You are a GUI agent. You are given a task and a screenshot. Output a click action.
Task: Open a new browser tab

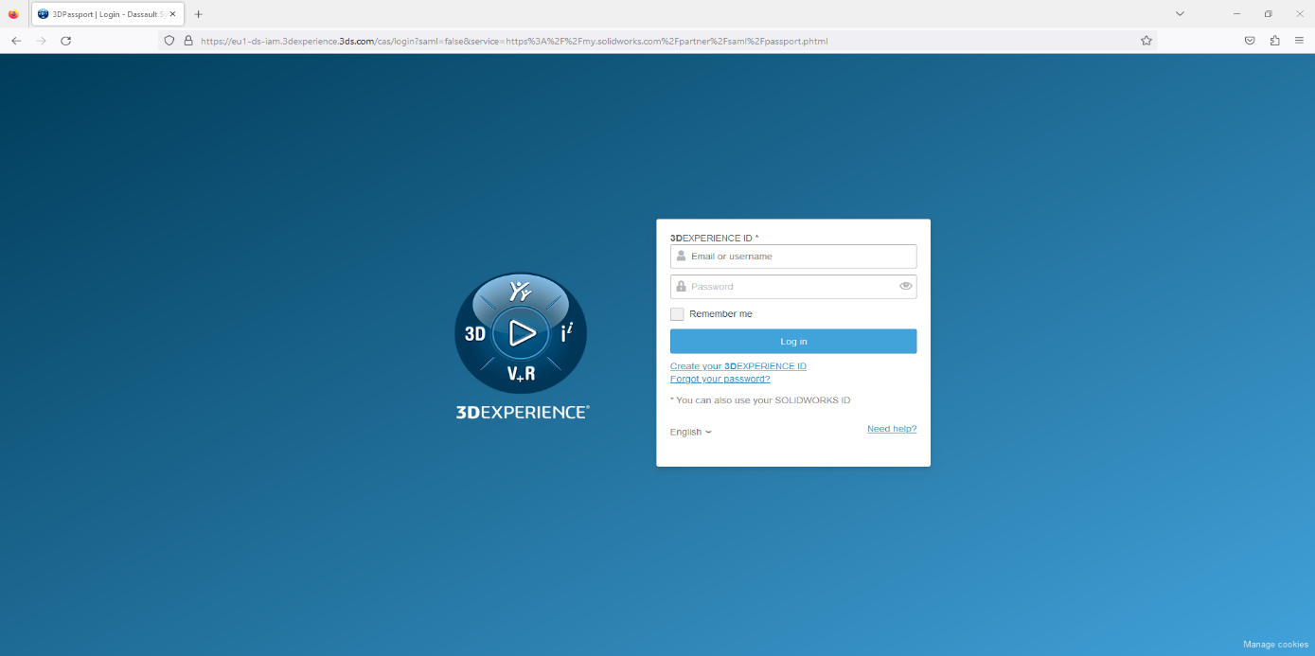[197, 13]
